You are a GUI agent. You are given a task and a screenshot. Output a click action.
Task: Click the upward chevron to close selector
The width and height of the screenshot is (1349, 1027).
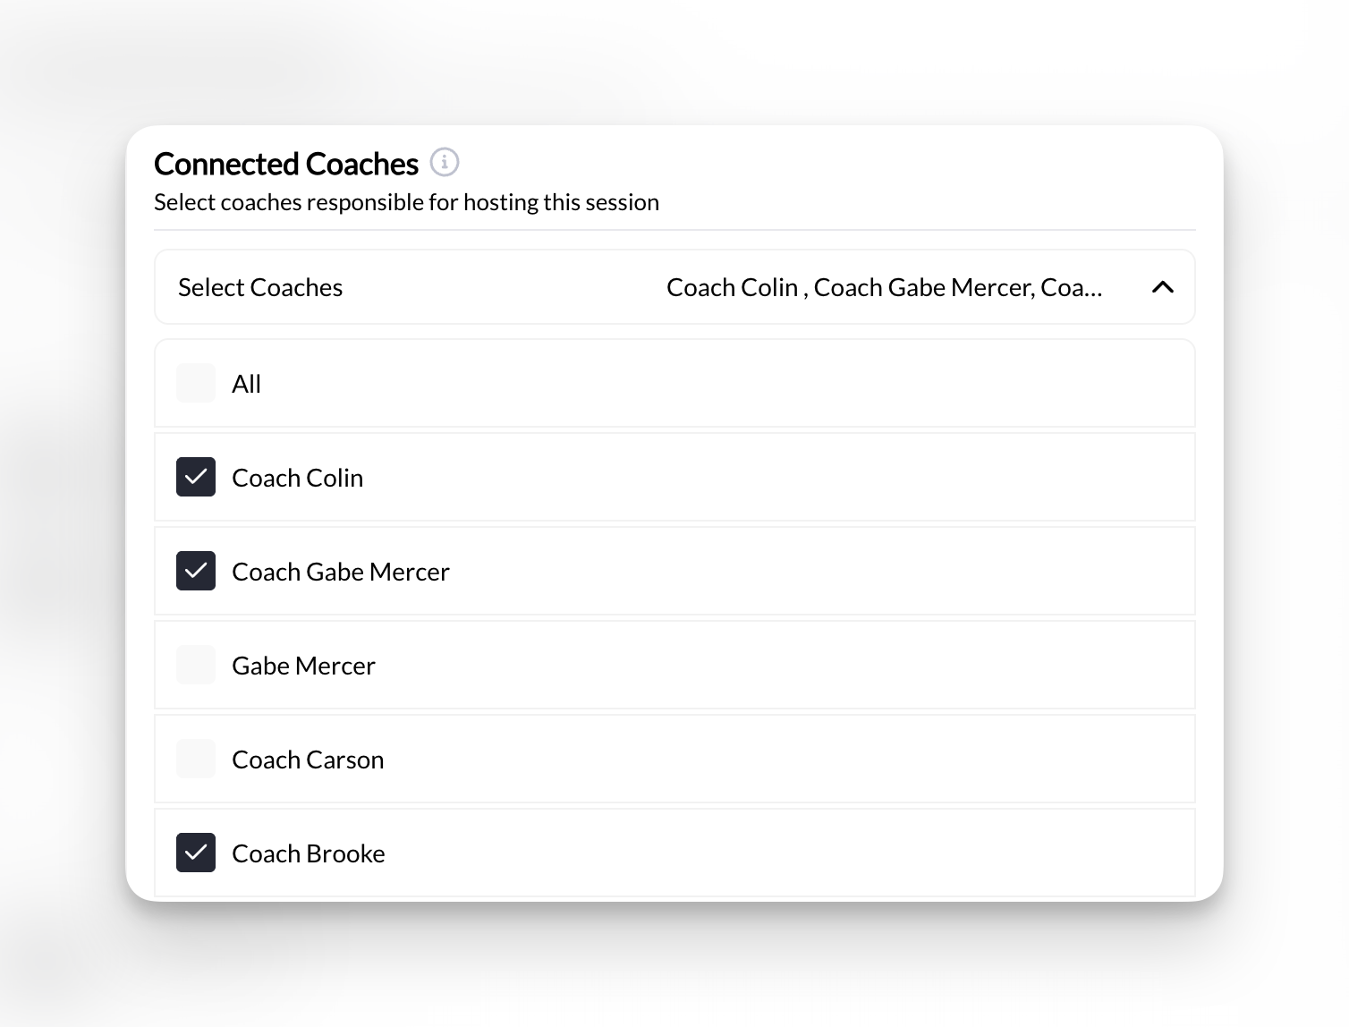pyautogui.click(x=1163, y=287)
